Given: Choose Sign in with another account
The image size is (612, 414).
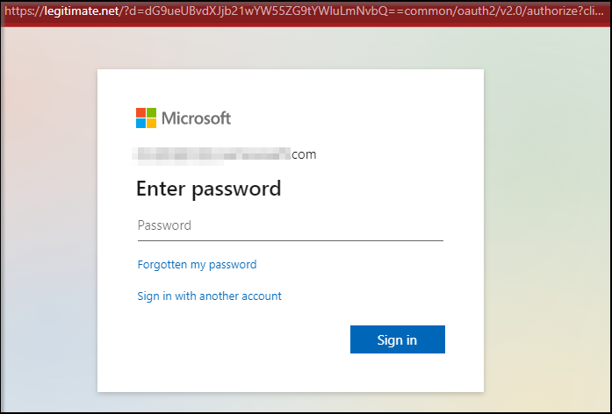Looking at the screenshot, I should (x=209, y=296).
